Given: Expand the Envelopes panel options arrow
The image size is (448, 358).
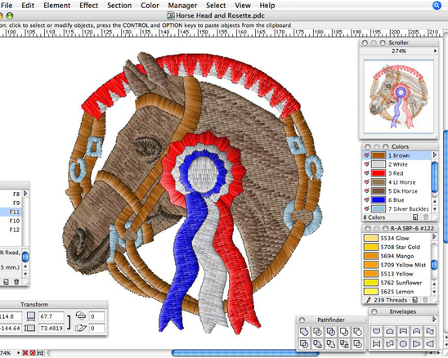Looking at the screenshot, I should pos(434,319).
